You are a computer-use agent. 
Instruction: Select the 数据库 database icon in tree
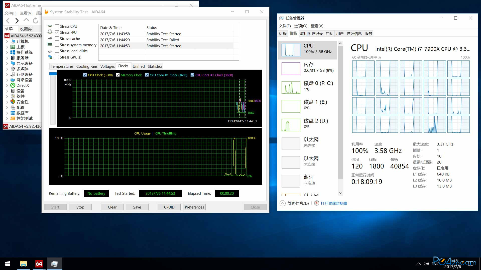pyautogui.click(x=13, y=113)
